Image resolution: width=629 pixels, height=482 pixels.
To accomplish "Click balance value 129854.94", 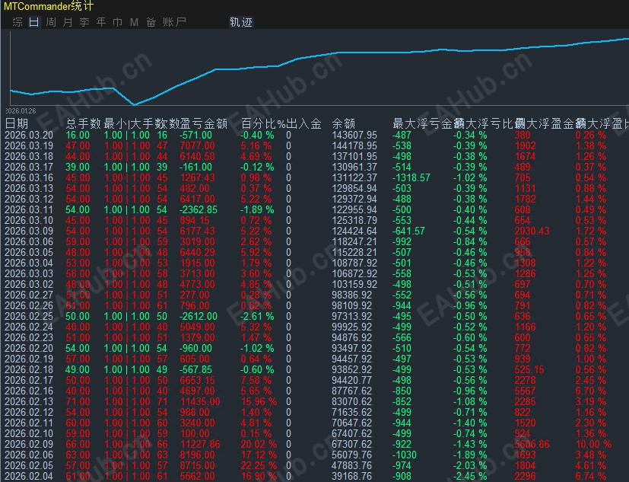I will pyautogui.click(x=354, y=188).
